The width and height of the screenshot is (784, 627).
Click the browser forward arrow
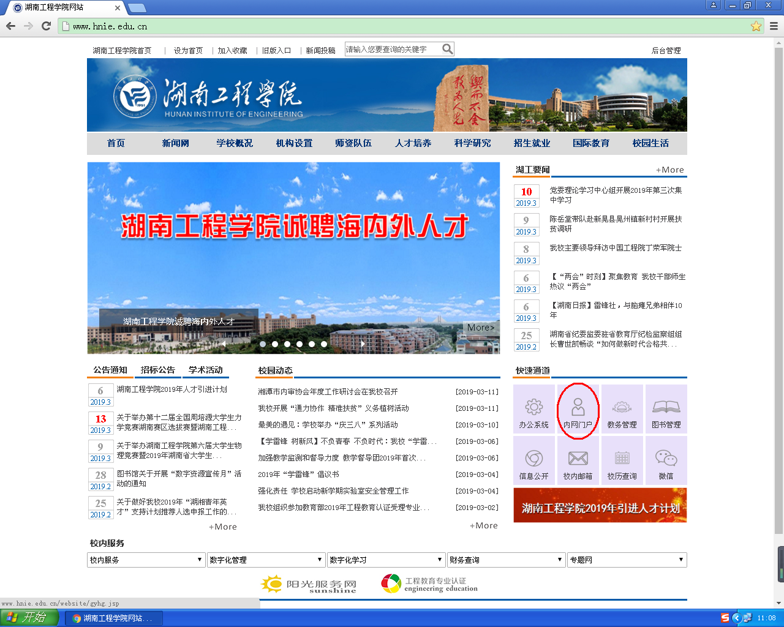coord(28,26)
